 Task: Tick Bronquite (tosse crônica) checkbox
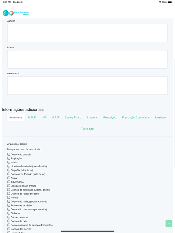click(9, 186)
